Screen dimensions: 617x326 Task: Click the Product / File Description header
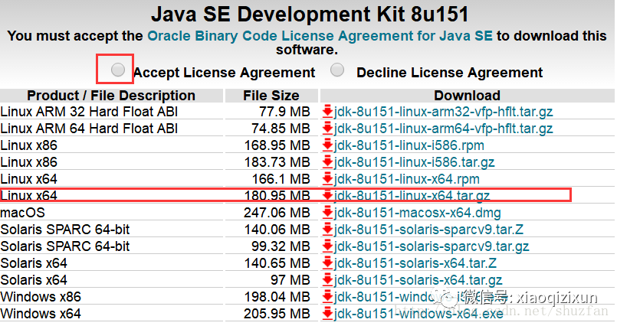[x=111, y=96]
